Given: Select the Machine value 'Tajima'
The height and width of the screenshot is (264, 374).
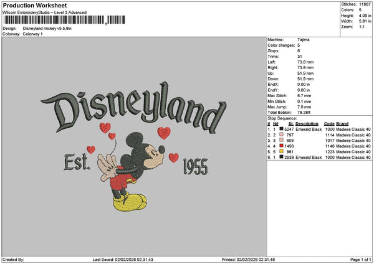Looking at the screenshot, I should coord(304,40).
